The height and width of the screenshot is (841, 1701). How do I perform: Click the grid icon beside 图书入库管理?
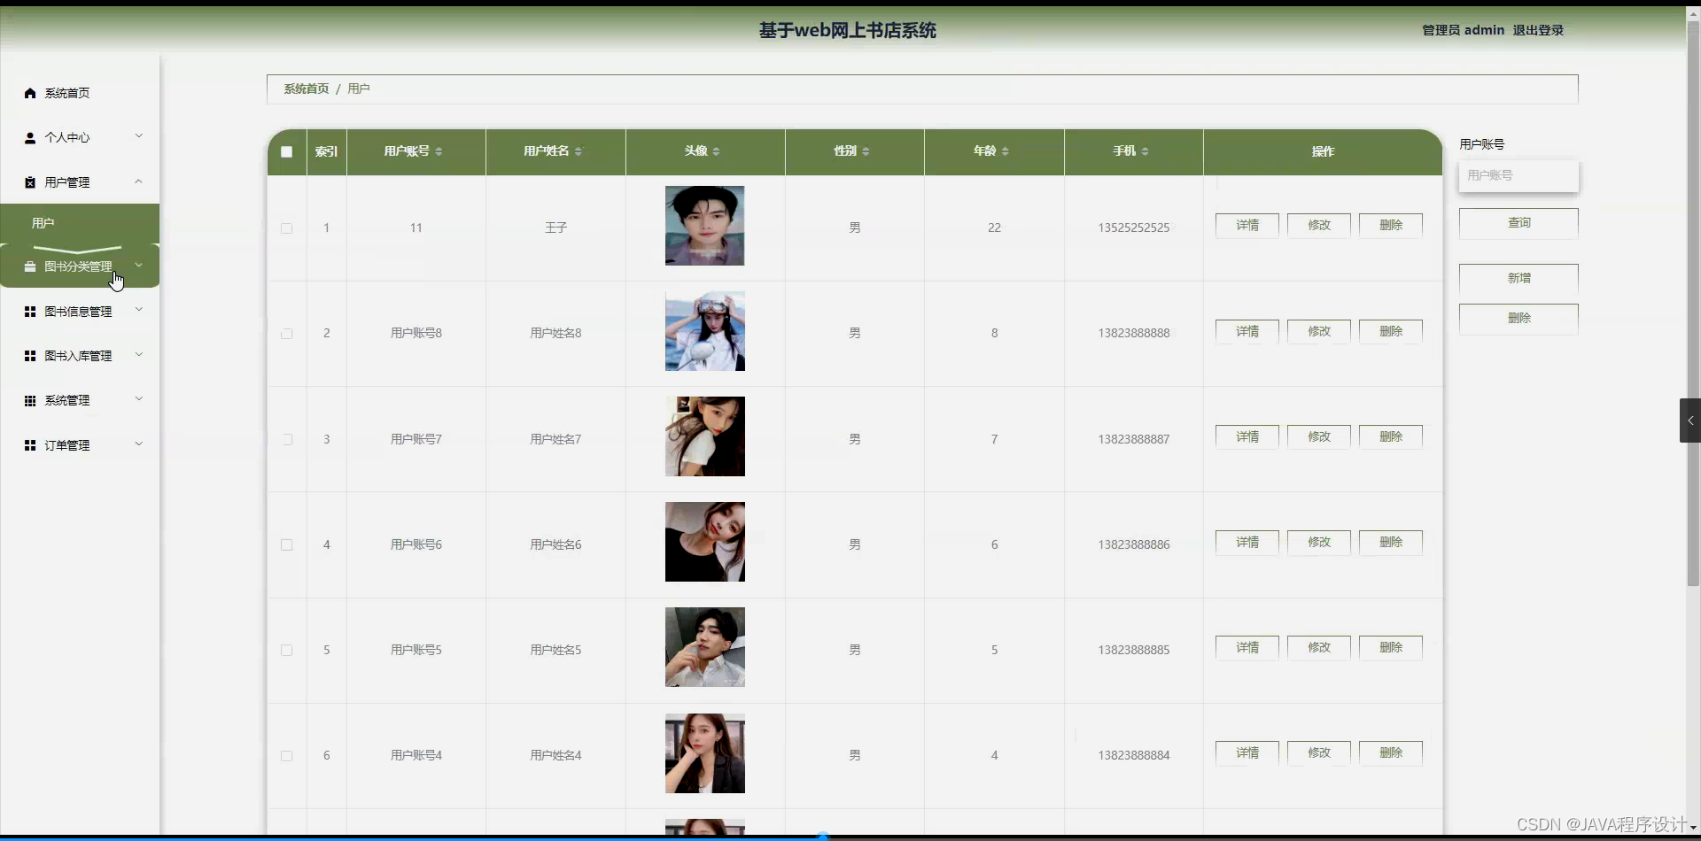tap(30, 356)
